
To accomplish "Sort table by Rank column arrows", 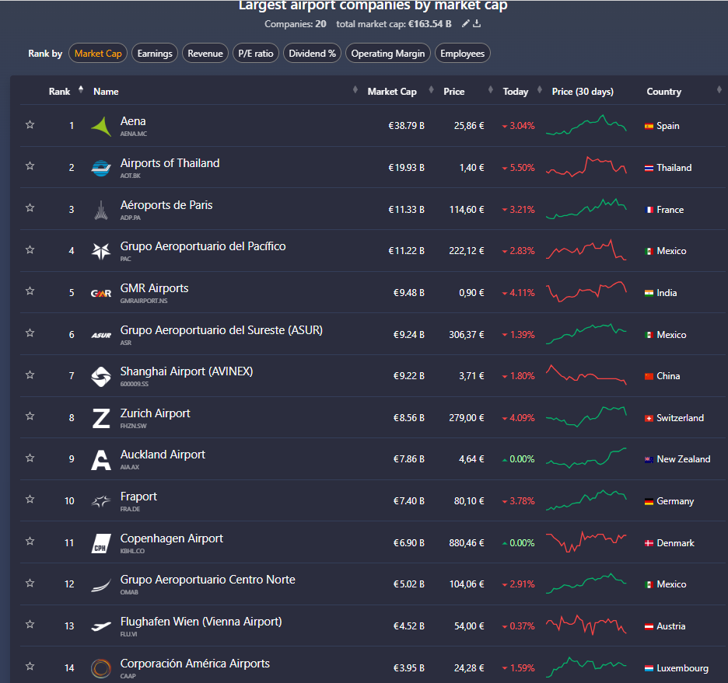I will point(81,89).
